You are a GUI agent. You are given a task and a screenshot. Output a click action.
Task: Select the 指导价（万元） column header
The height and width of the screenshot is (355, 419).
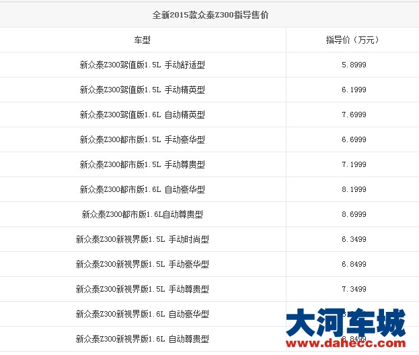click(352, 40)
